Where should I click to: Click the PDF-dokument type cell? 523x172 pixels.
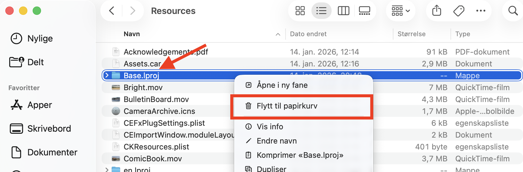pyautogui.click(x=482, y=52)
